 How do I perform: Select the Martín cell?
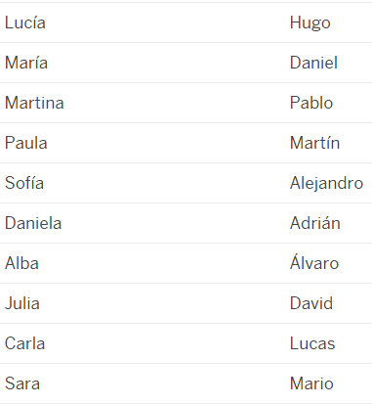pos(315,143)
